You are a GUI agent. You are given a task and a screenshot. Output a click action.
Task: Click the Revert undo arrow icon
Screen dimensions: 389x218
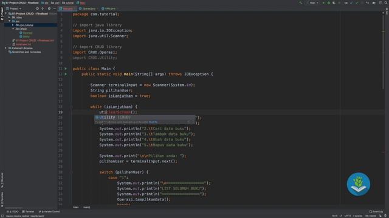point(367,3)
